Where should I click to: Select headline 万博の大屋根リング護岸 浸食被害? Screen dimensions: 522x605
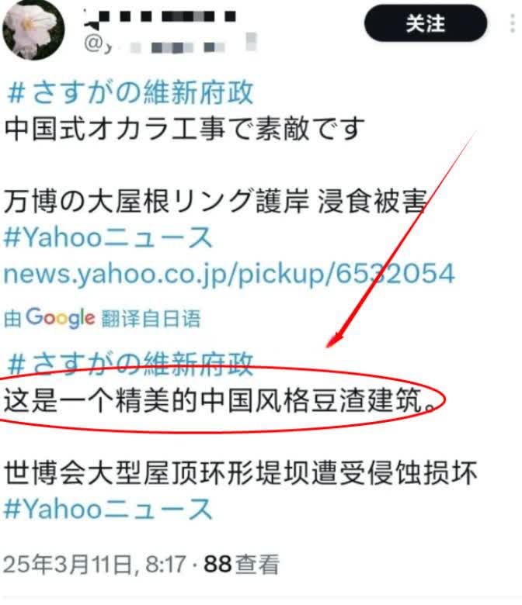[x=216, y=201]
